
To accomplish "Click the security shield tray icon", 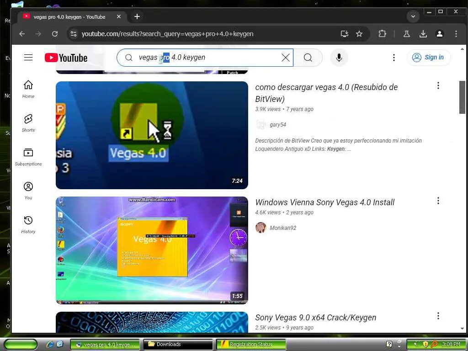I will tap(426, 345).
